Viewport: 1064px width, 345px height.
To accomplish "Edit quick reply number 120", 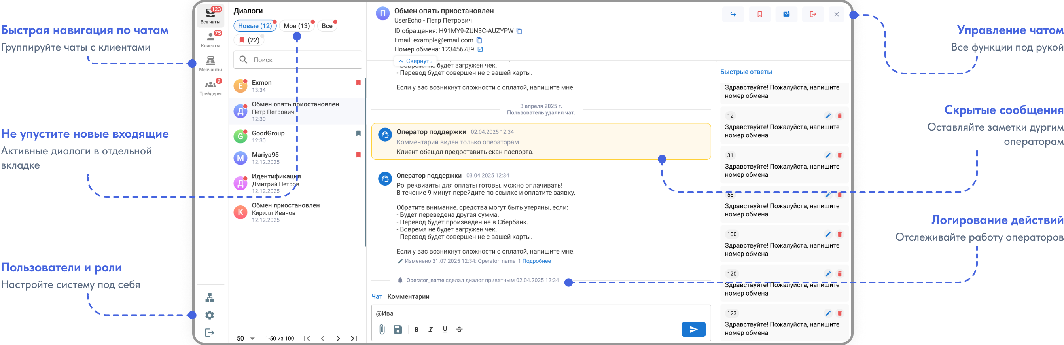I will tap(828, 273).
